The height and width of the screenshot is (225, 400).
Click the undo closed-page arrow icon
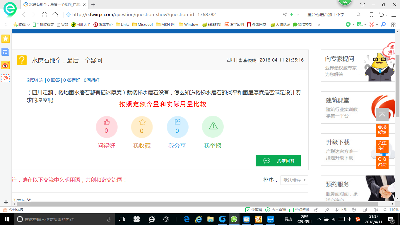pyautogui.click(x=381, y=15)
